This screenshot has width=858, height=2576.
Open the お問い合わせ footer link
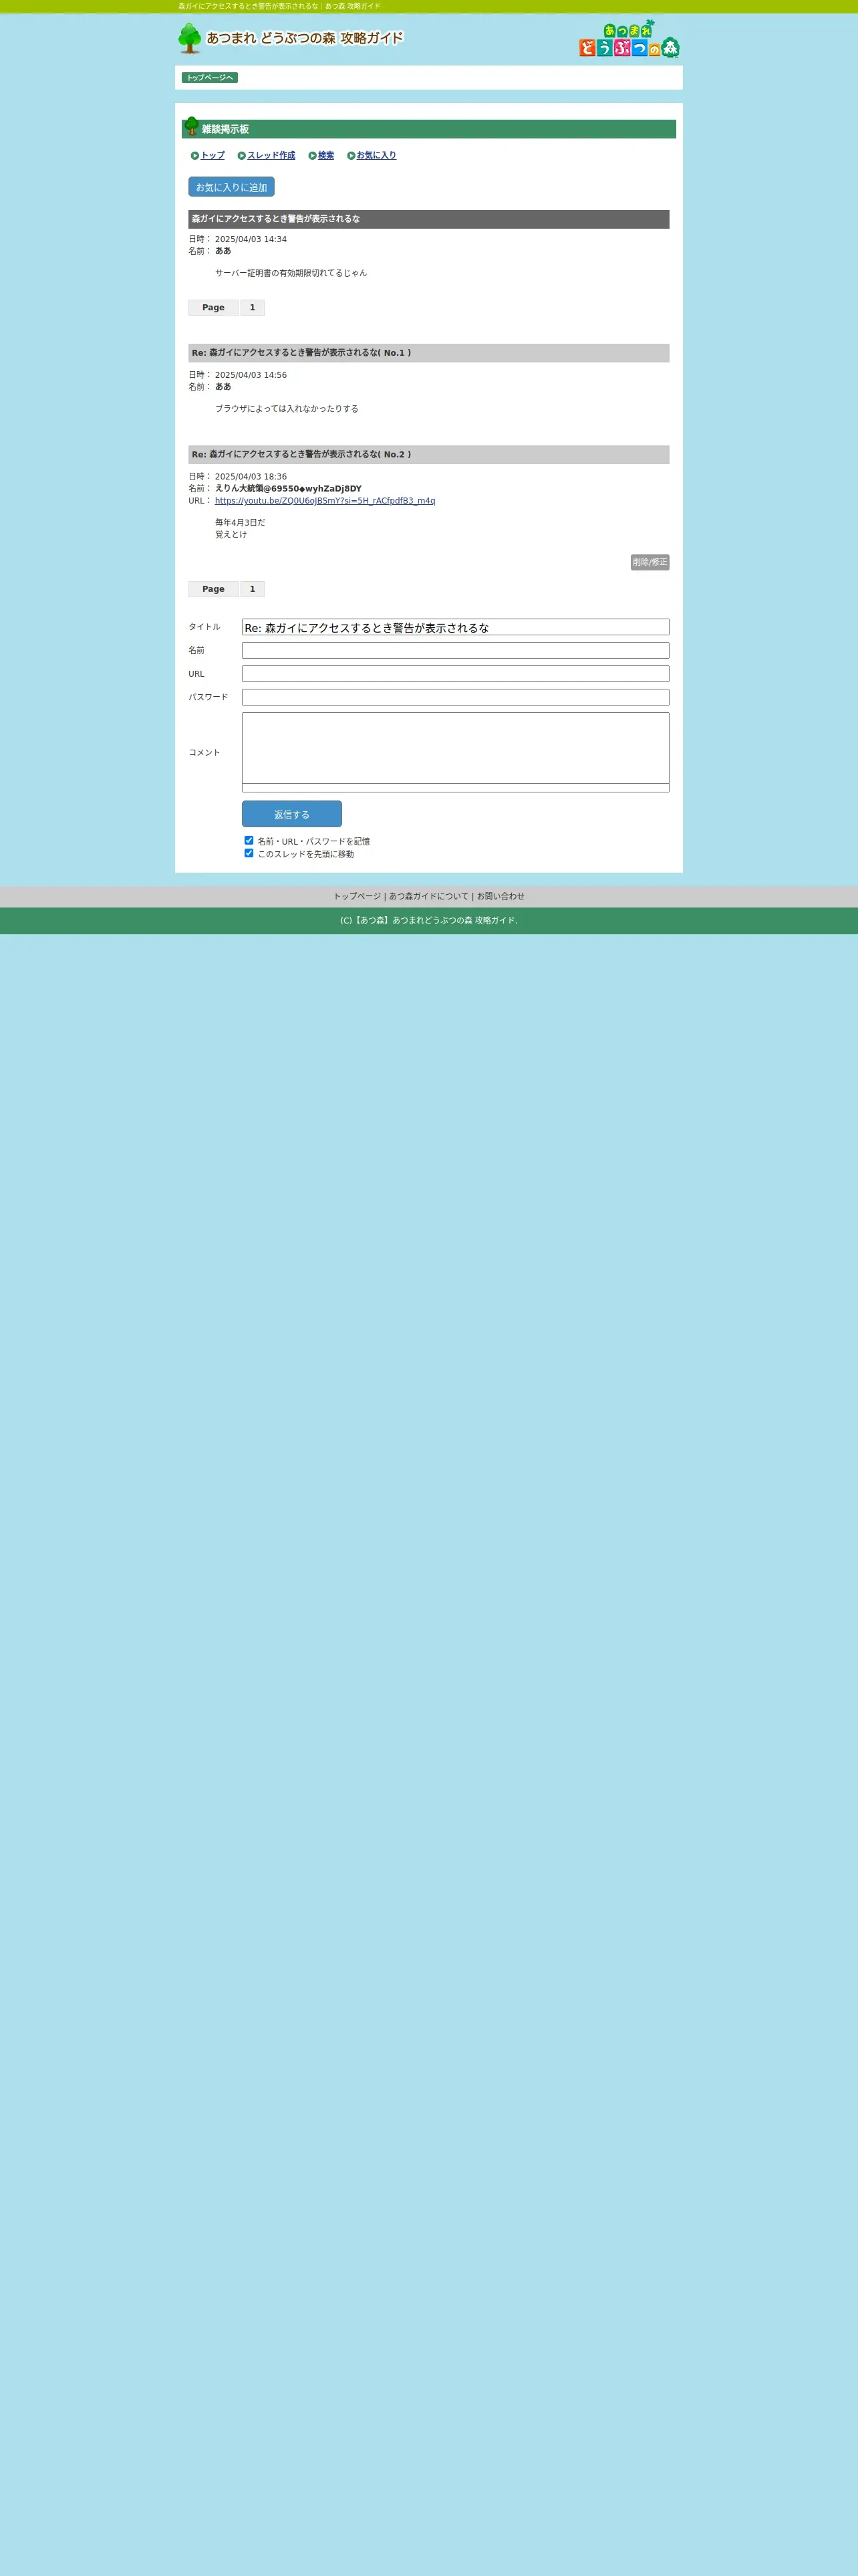(x=500, y=897)
